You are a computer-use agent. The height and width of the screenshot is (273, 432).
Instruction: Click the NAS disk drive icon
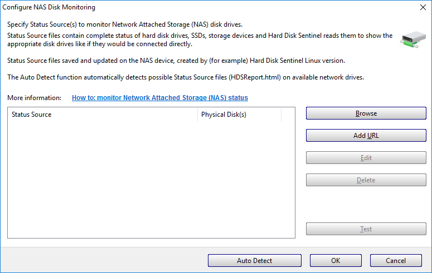[412, 41]
